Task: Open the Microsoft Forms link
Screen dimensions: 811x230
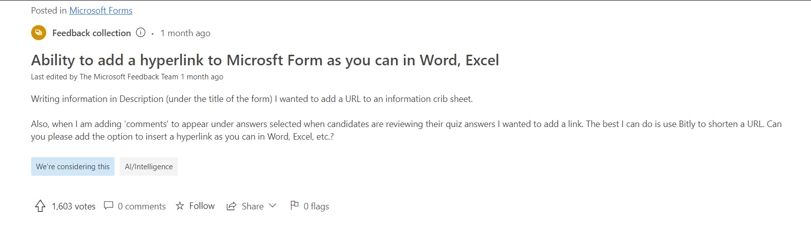Action: (101, 10)
